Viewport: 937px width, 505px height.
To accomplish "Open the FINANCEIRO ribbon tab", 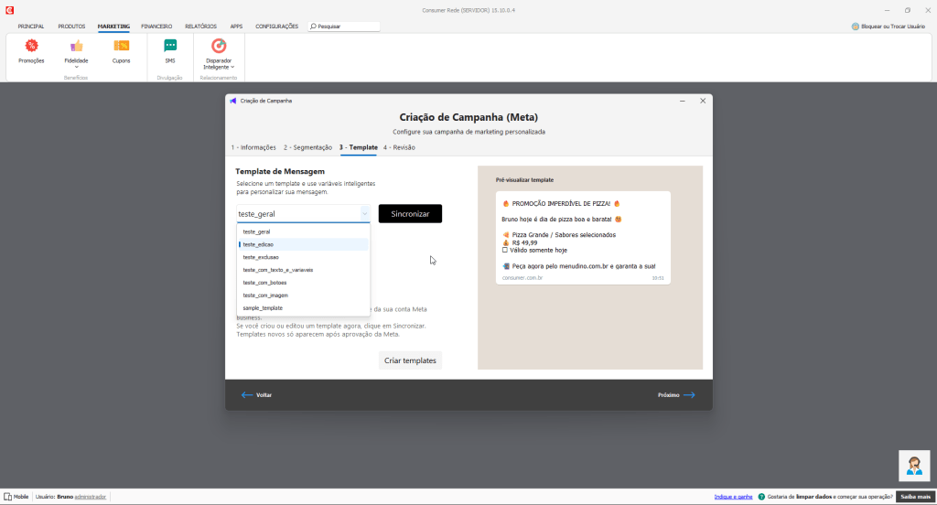I will click(156, 27).
